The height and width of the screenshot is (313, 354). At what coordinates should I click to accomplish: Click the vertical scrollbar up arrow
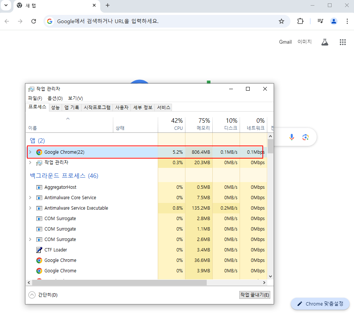[x=271, y=136]
